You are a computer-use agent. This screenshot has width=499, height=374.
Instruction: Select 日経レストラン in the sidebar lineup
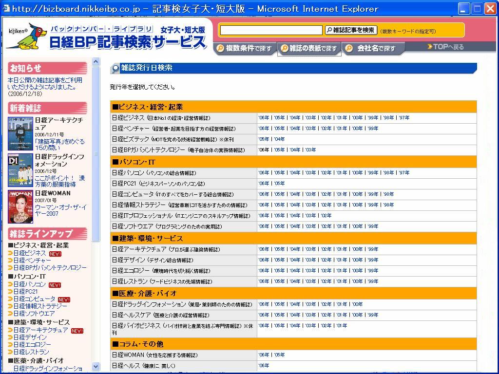[x=31, y=352]
